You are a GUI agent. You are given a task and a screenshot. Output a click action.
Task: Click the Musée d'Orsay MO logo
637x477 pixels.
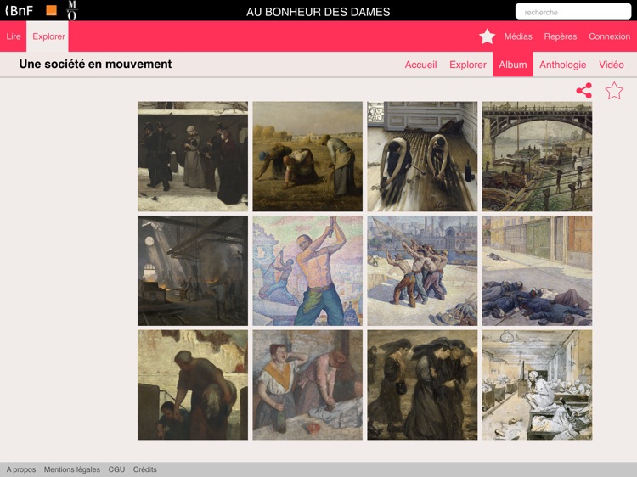click(x=72, y=10)
